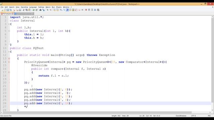
Task: Click the Close All documents toolbar icon
Action: pos(17,10)
